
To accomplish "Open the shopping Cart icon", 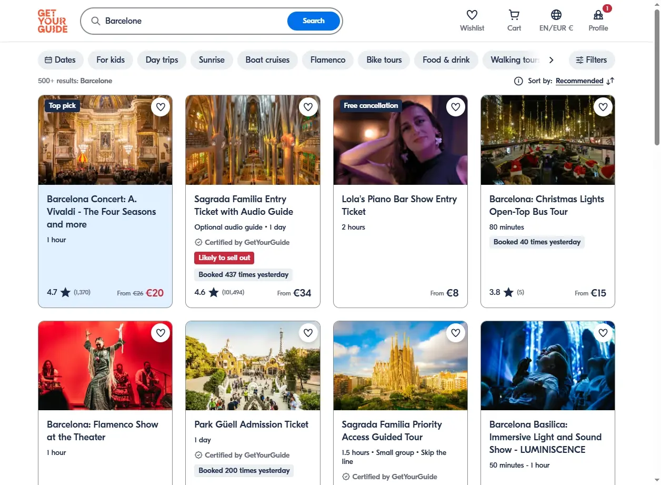I will click(514, 15).
